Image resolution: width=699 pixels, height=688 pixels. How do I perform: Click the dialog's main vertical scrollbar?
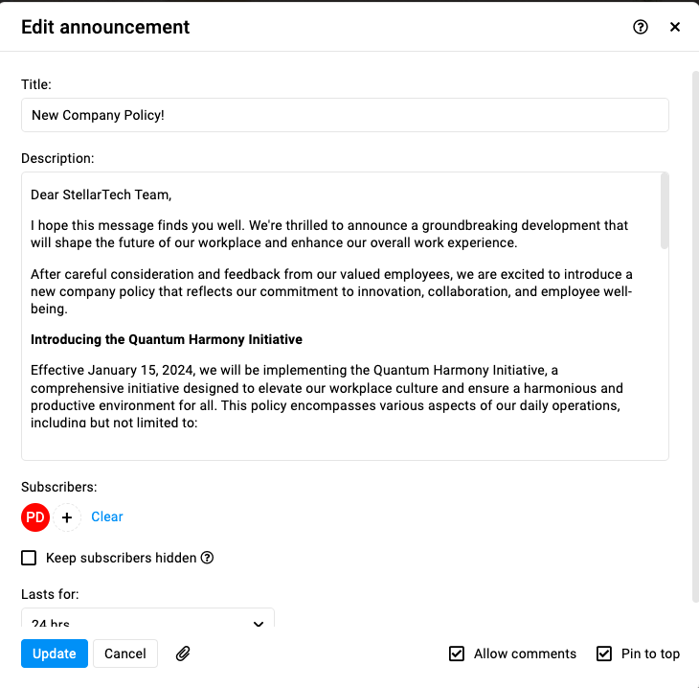695,337
